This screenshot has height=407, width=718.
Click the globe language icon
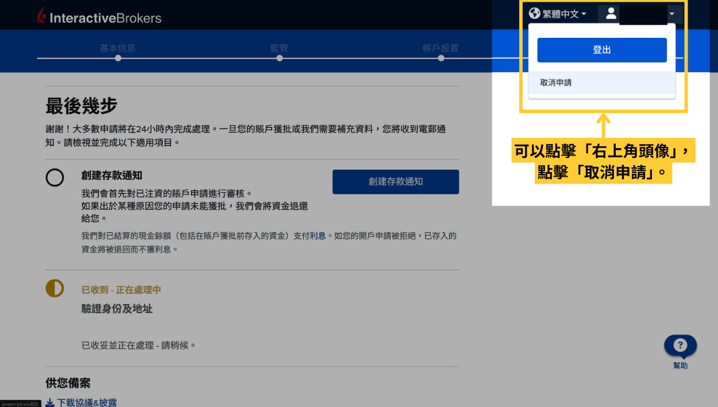(x=535, y=13)
